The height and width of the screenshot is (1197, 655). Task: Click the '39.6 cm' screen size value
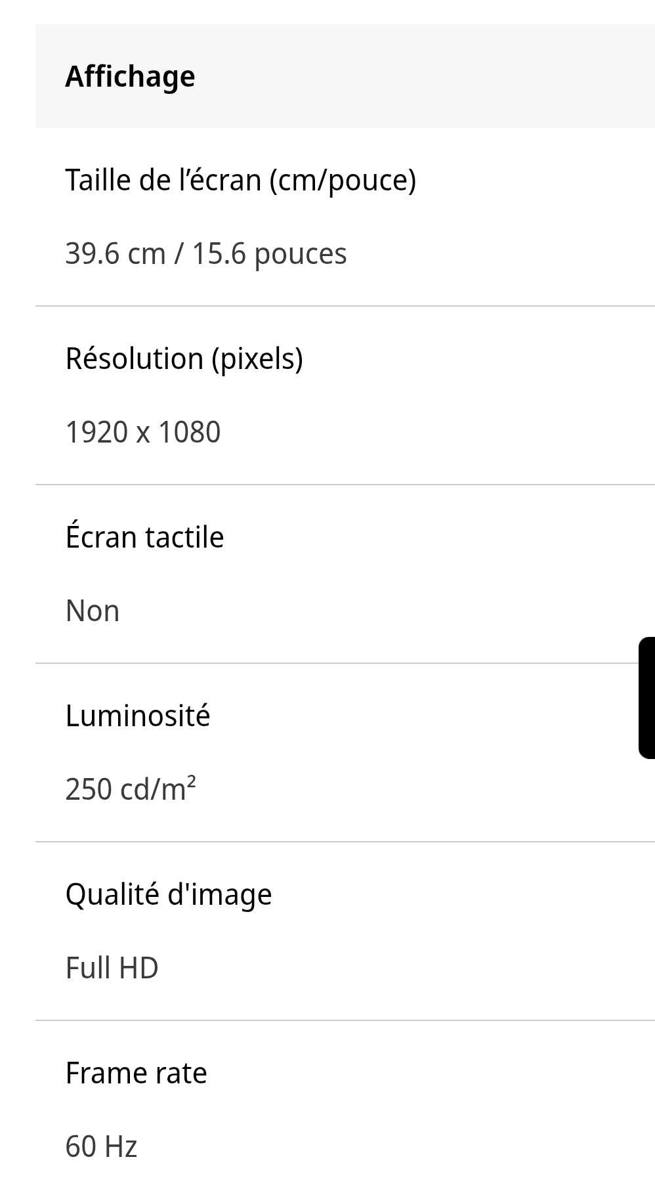tap(116, 253)
